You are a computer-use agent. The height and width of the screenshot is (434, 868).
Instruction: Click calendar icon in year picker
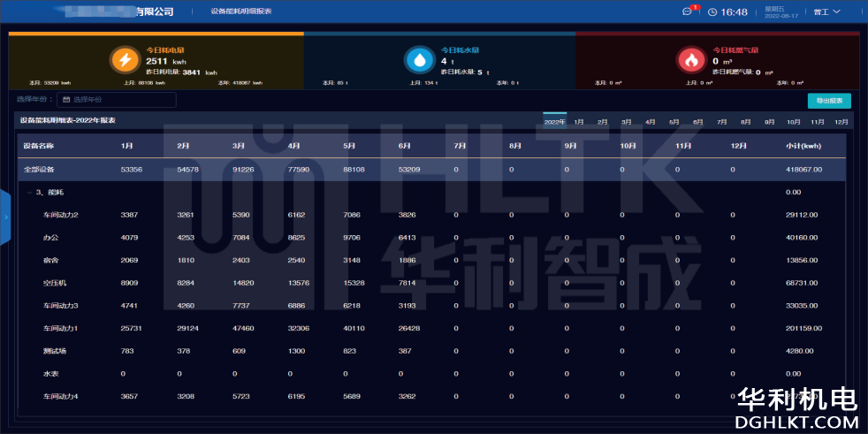[66, 100]
